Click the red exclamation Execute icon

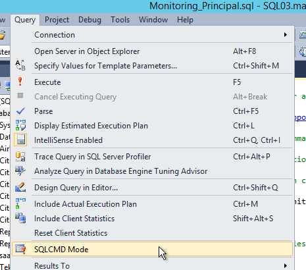pos(20,82)
